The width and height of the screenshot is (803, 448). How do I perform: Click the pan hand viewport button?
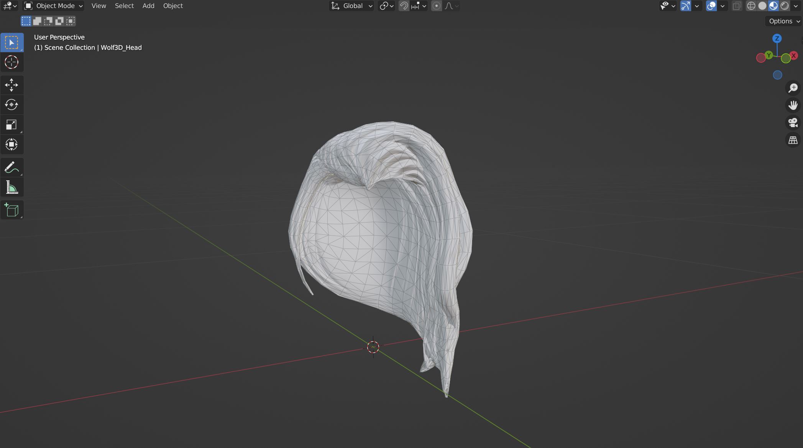793,105
